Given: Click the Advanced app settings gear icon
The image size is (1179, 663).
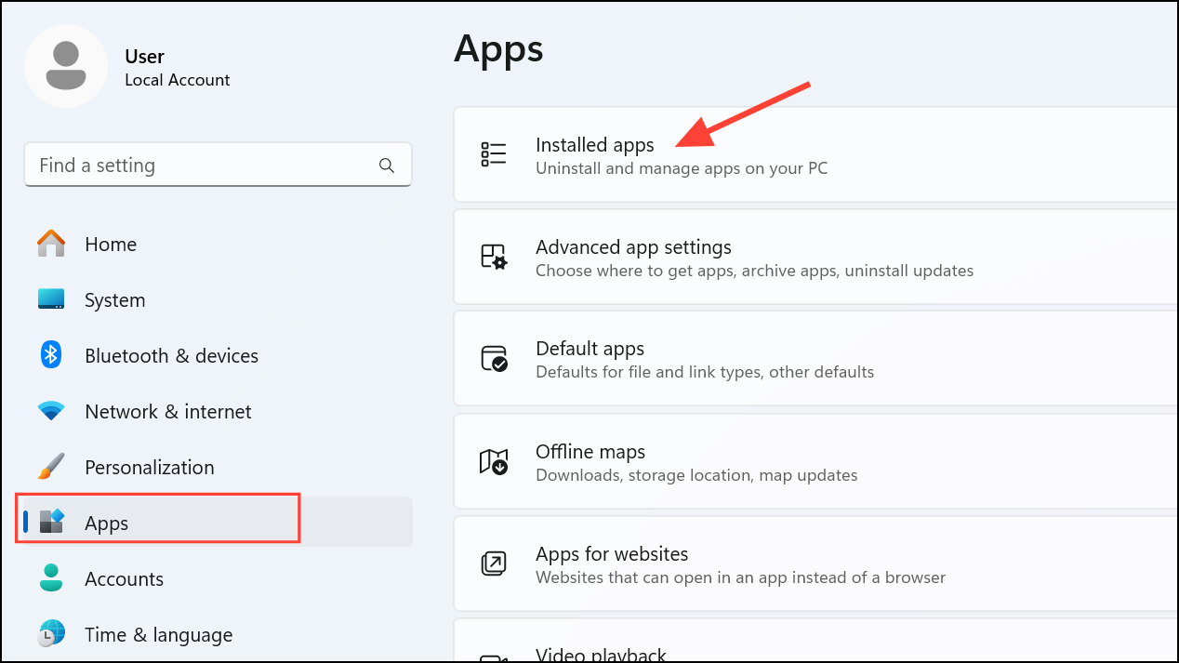Looking at the screenshot, I should click(494, 257).
